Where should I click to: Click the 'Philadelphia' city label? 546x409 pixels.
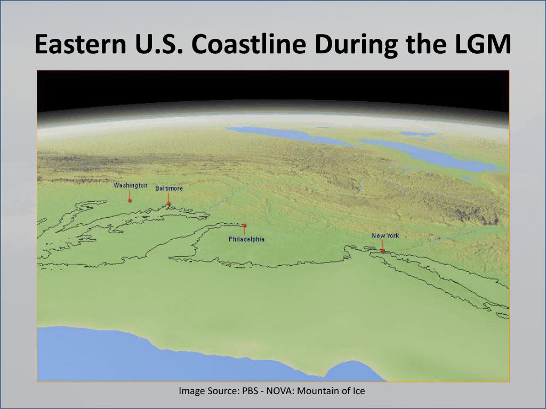point(246,239)
